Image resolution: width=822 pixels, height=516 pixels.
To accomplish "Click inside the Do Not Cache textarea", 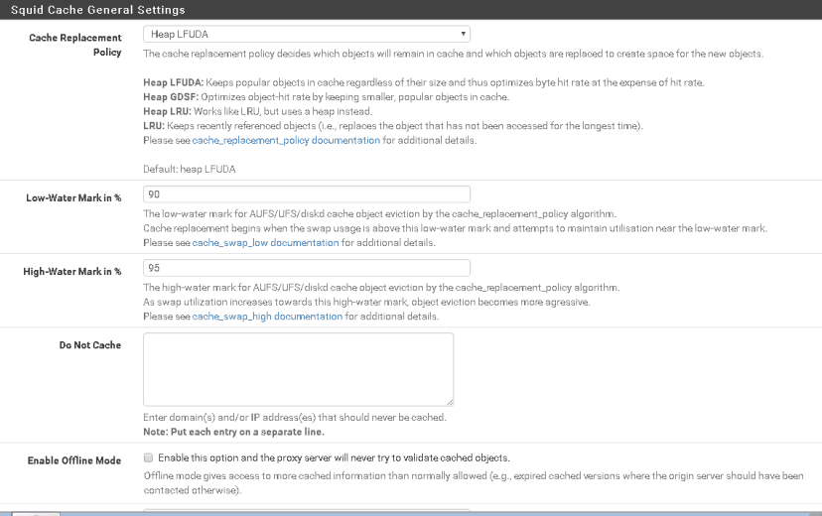I will 298,368.
